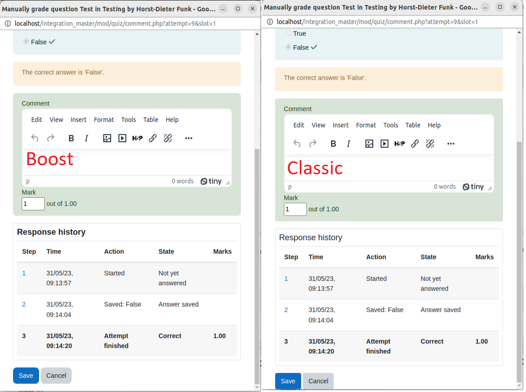Toggle Bold in Boost window editor
526x392 pixels.
(x=71, y=138)
